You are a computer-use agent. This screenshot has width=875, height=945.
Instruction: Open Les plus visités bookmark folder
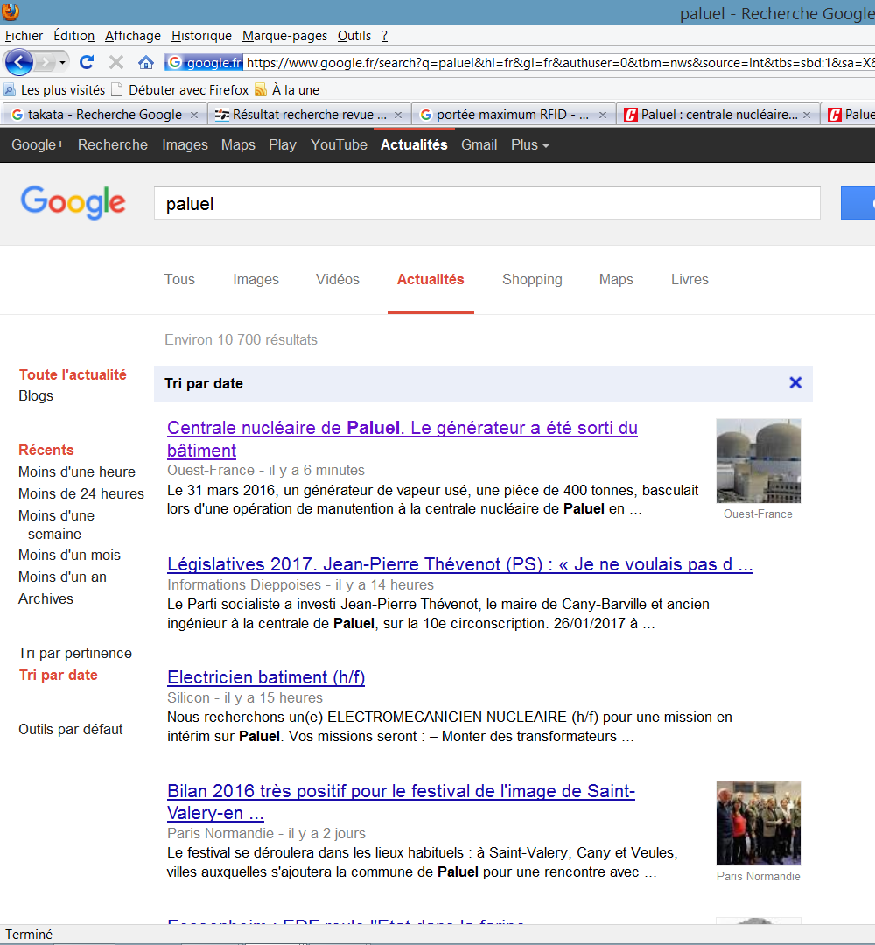[x=55, y=90]
